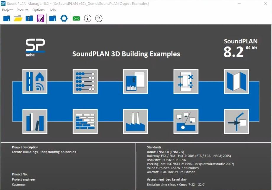The image size is (272, 190).
Task: Open the Options menu
Action: (x=38, y=10)
